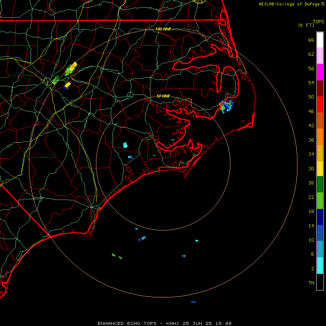Click the '50' legend value
The image size is (326, 326).
pyautogui.click(x=311, y=97)
